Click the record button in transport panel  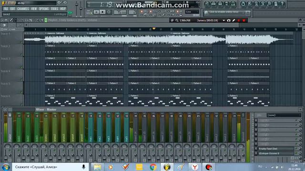pos(109,12)
